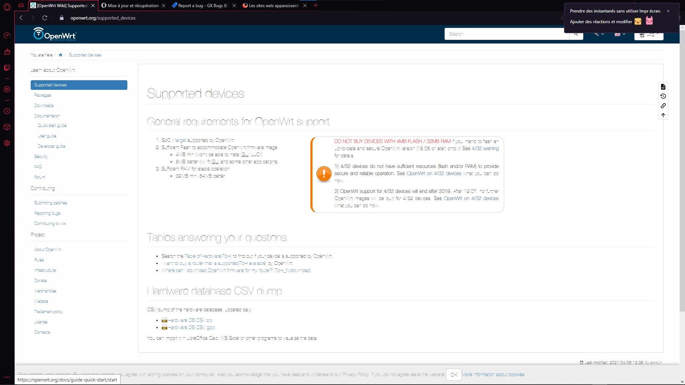The width and height of the screenshot is (685, 385).
Task: Open the Extensions cube icon in sidebar
Action: 7,127
